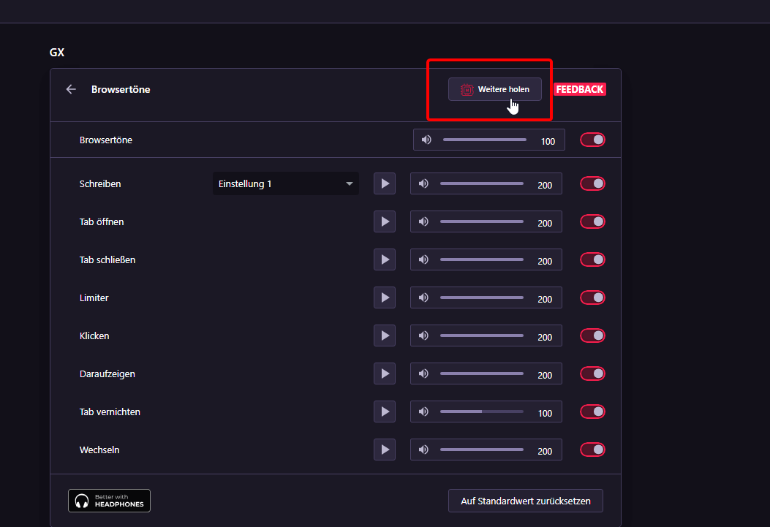This screenshot has width=770, height=527.
Task: Play the Schreiben sound preview
Action: pyautogui.click(x=385, y=183)
